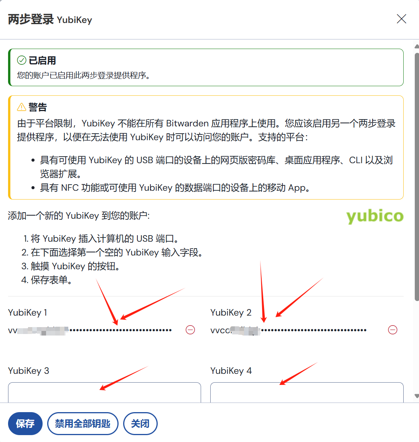The image size is (419, 442).
Task: Click the yubico logo
Action: 375,216
